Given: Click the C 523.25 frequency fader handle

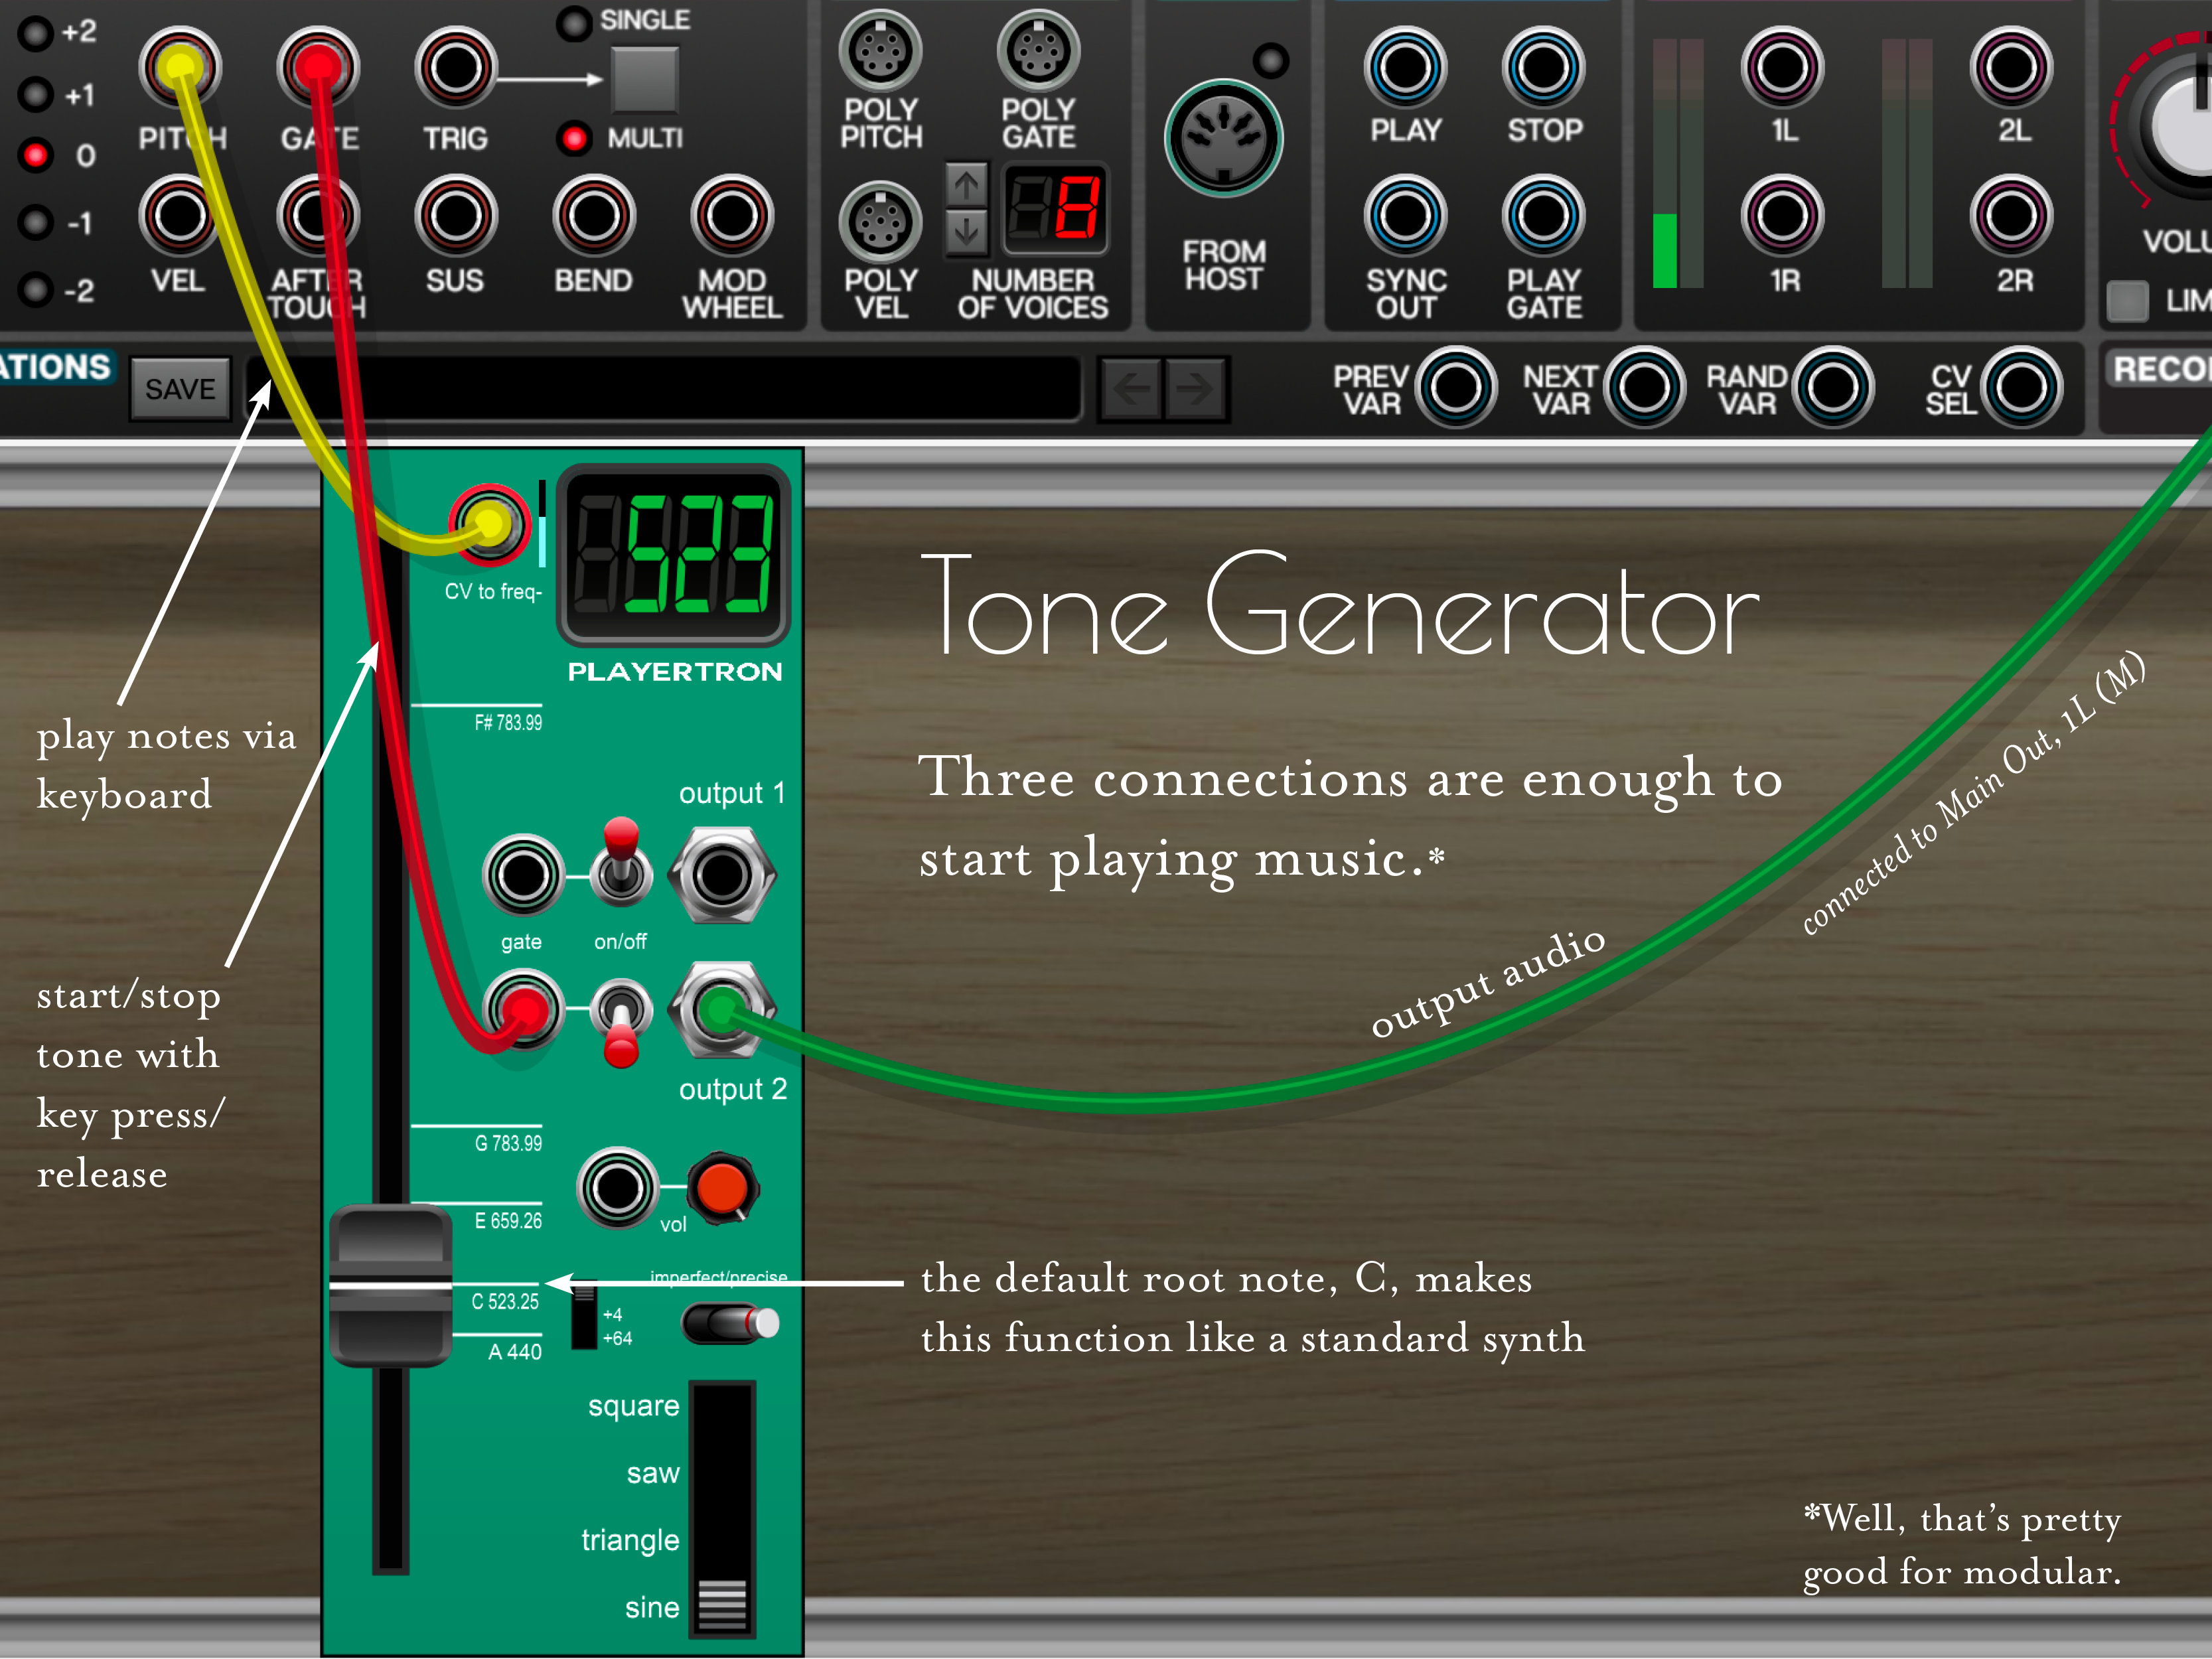Looking at the screenshot, I should (x=391, y=1285).
